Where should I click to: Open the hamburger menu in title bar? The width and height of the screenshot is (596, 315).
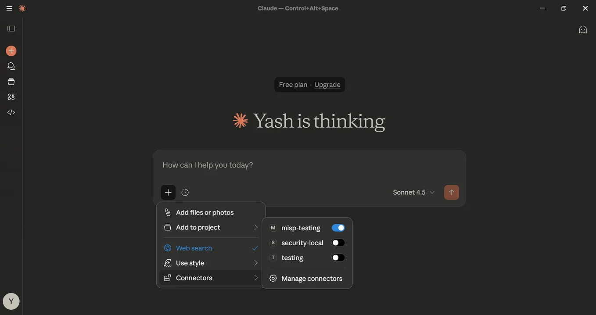[9, 8]
